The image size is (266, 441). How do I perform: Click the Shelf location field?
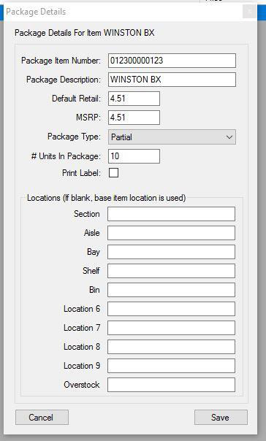point(171,271)
